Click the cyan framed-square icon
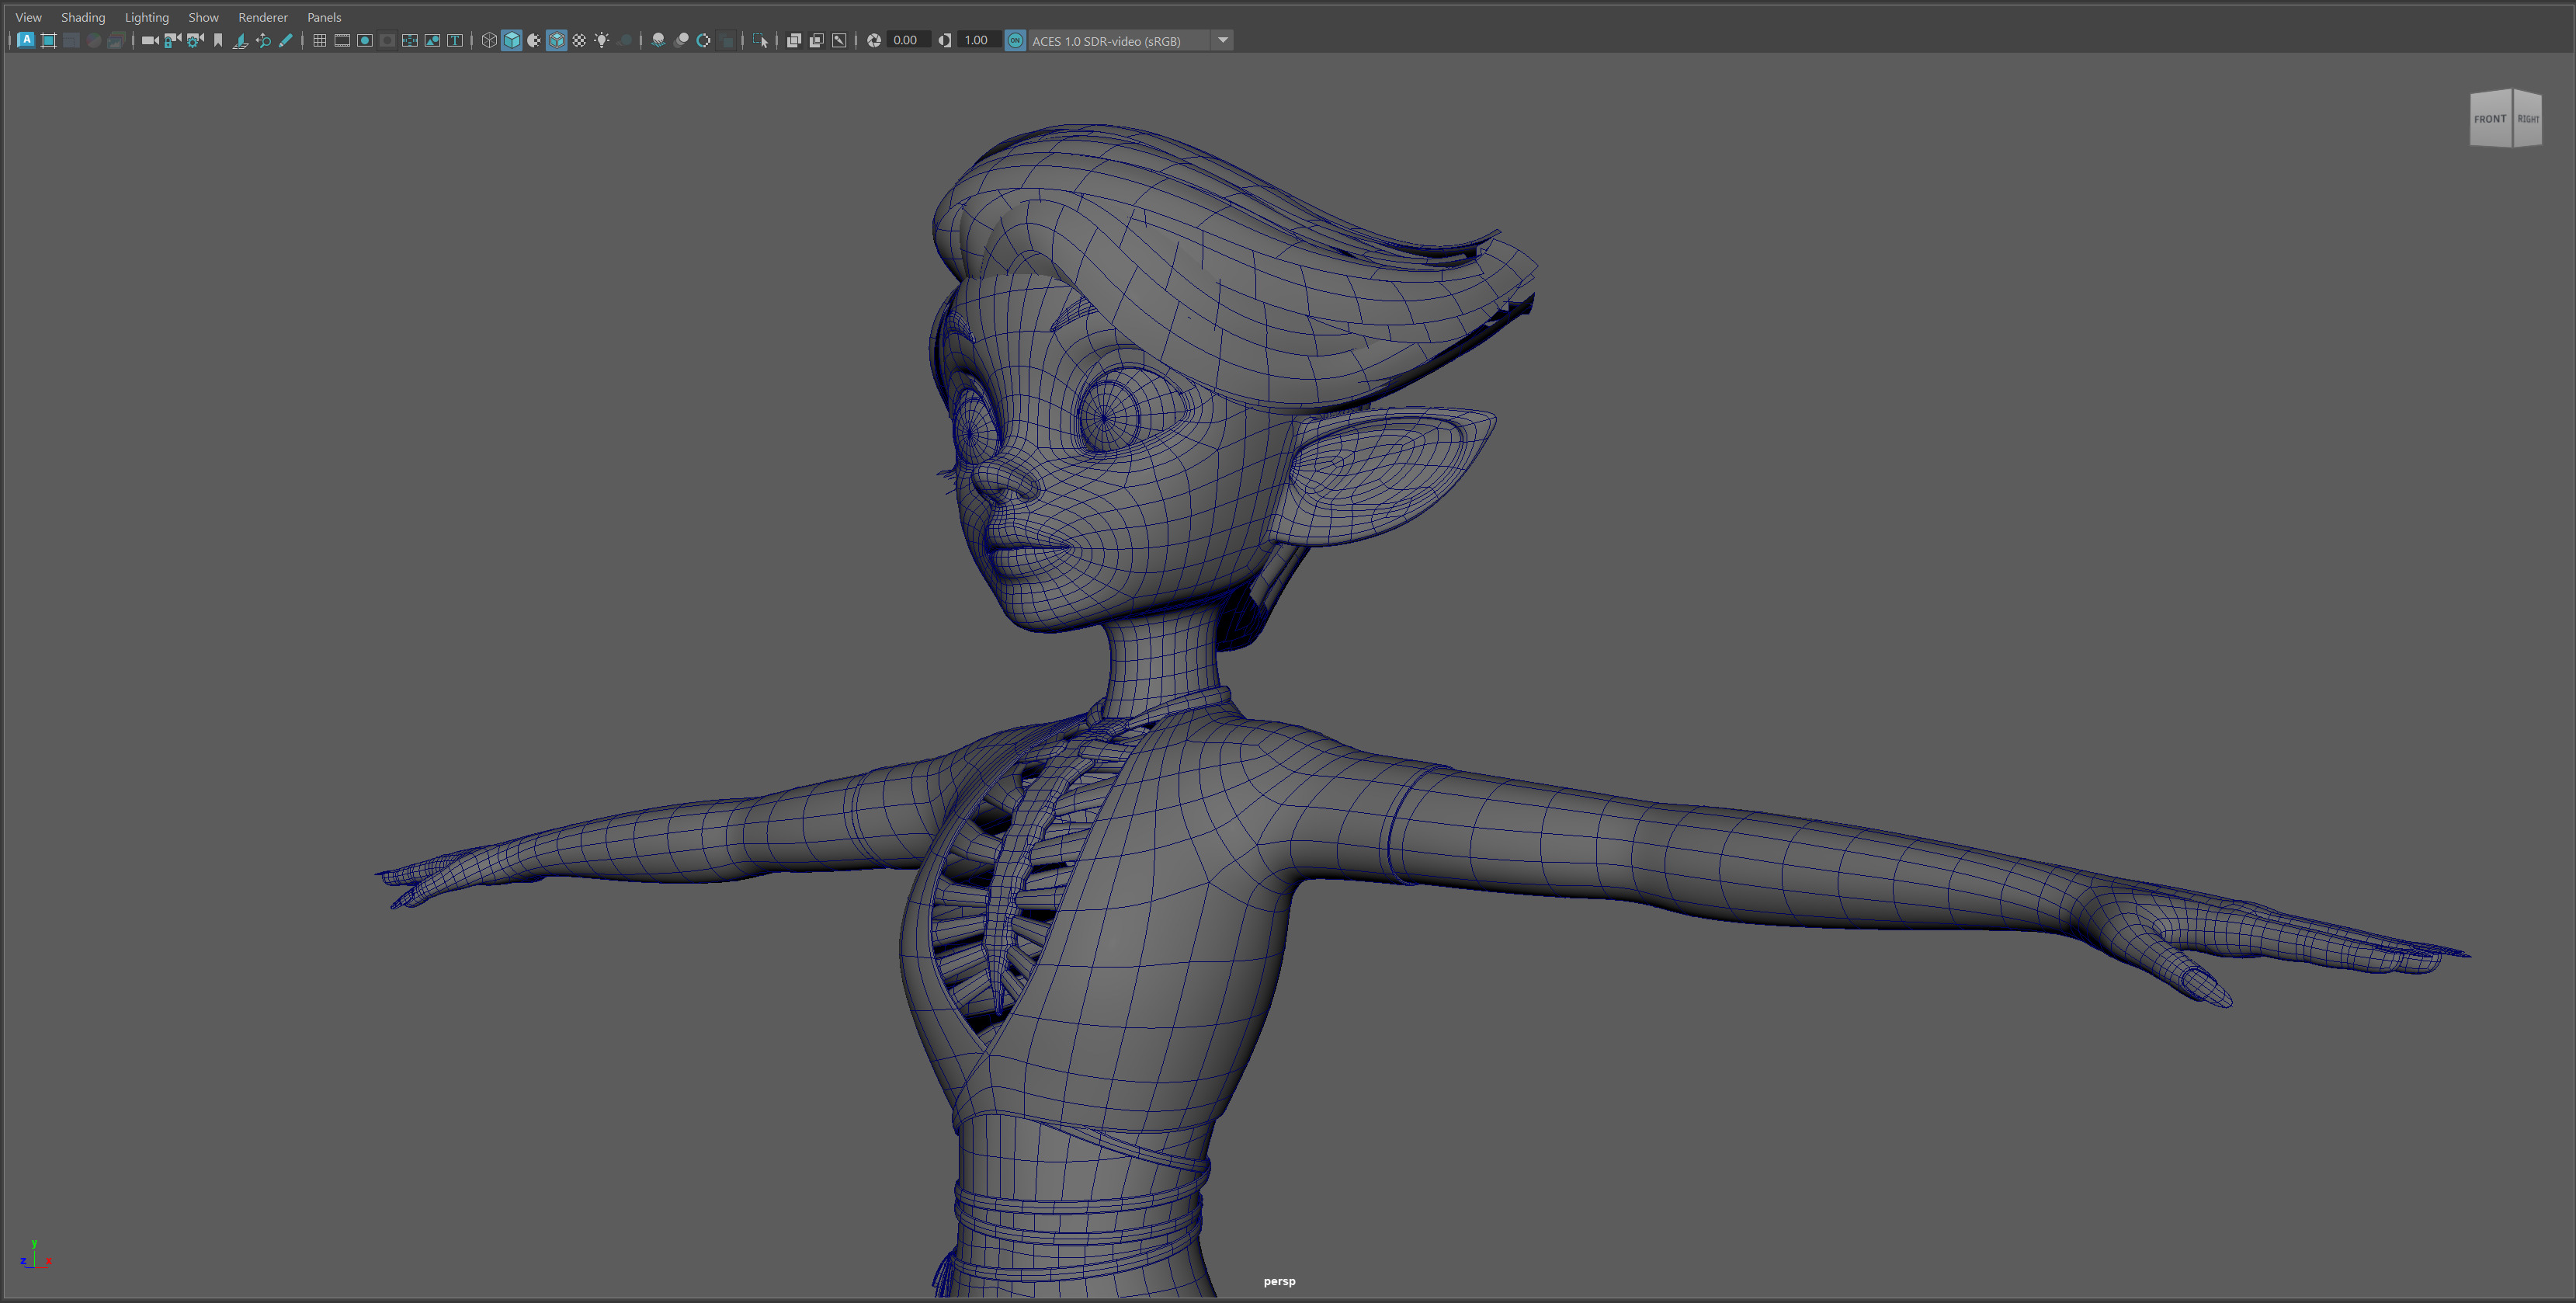The image size is (2576, 1303). click(48, 40)
